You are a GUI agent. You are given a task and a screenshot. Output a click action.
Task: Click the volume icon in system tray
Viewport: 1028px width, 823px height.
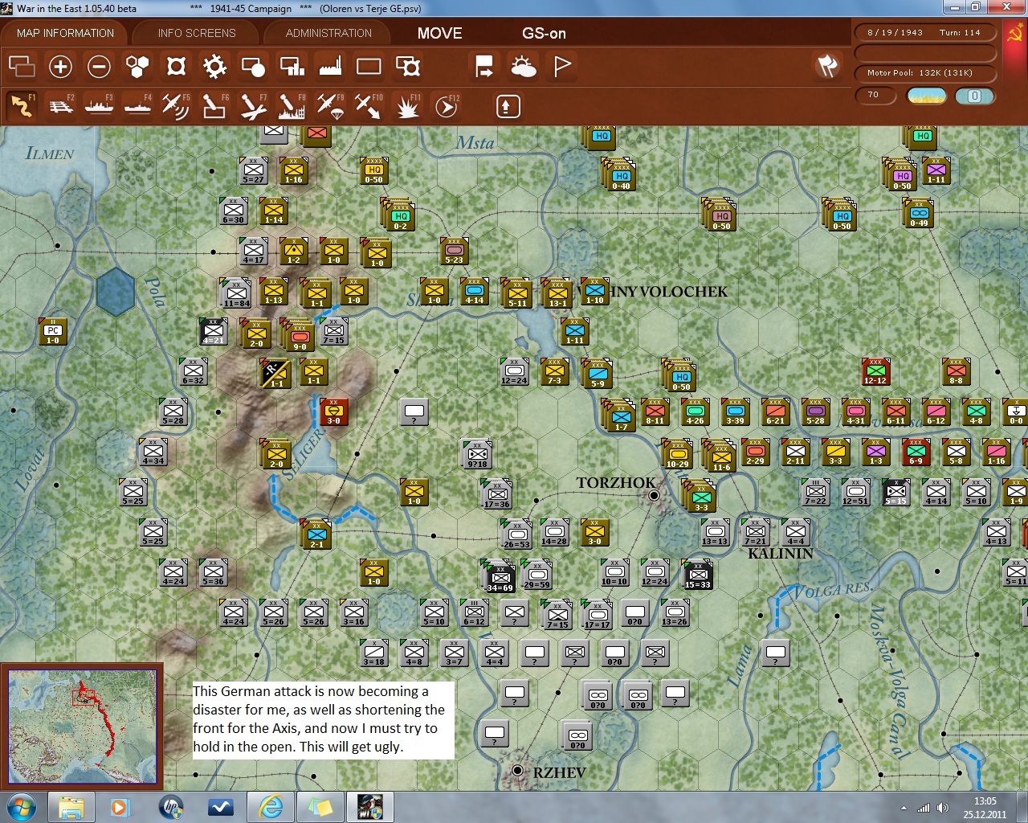click(x=943, y=808)
